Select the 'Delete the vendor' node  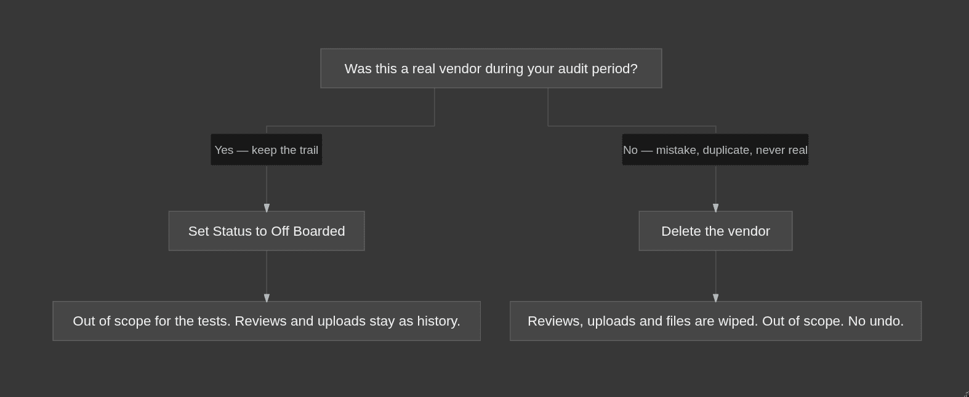pos(715,231)
